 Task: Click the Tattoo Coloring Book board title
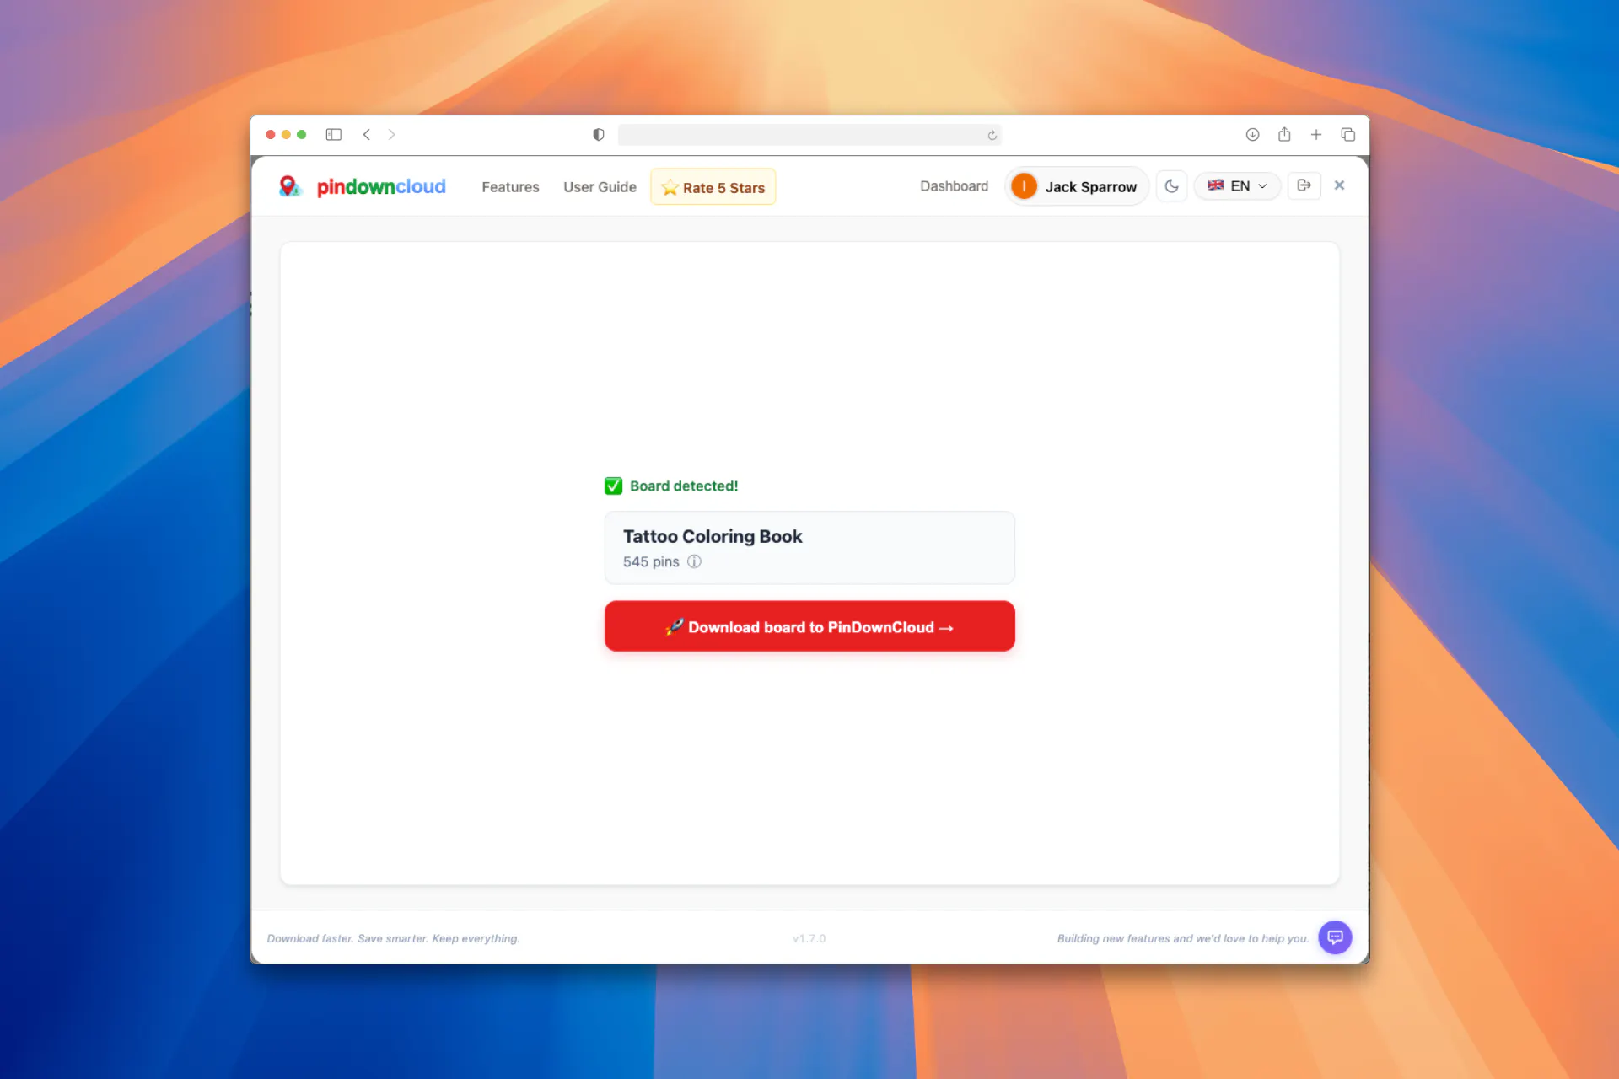tap(713, 536)
